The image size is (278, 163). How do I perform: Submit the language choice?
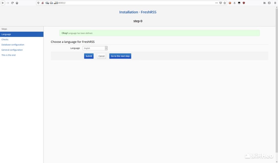click(x=89, y=56)
